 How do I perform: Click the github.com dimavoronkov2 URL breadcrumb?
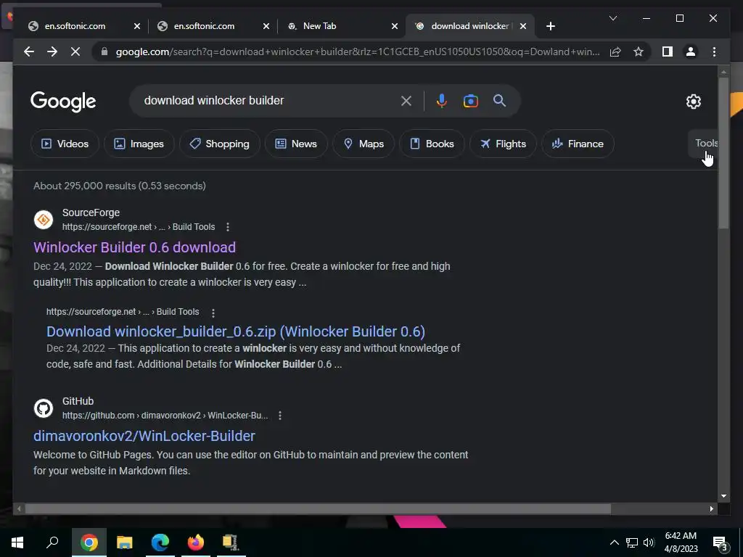tap(165, 416)
